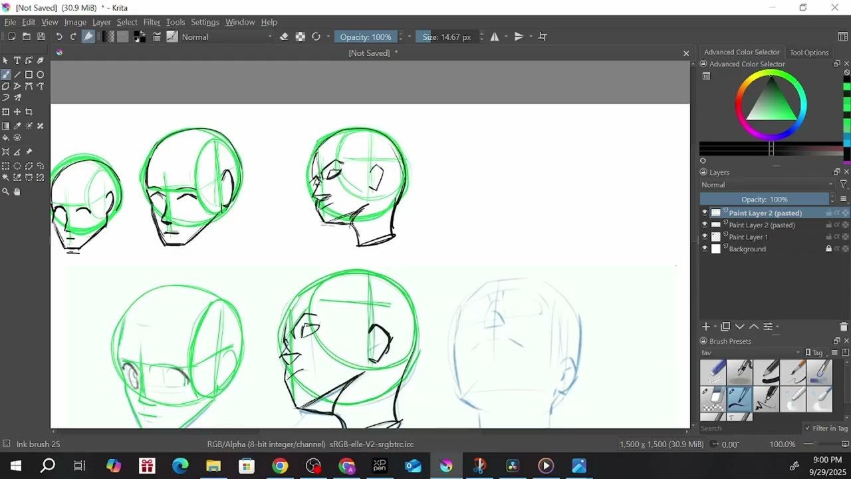Image resolution: width=851 pixels, height=479 pixels.
Task: Expand the layer properties arrow menu
Action: [777, 327]
